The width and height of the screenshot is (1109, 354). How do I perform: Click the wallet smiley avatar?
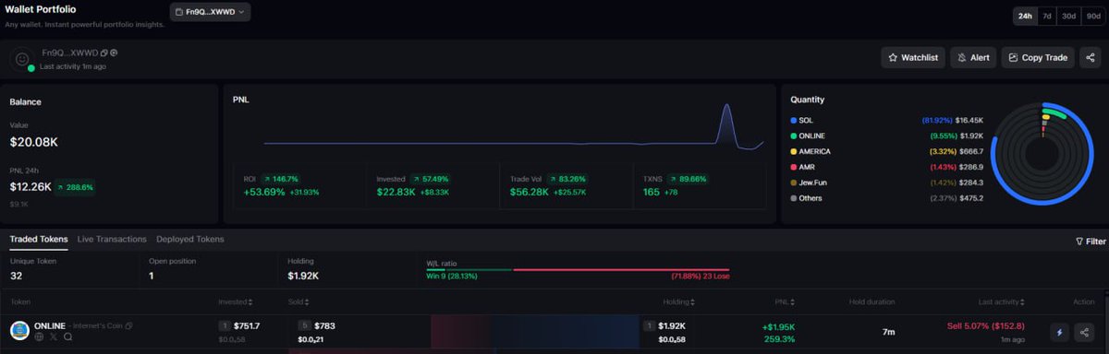(x=21, y=60)
